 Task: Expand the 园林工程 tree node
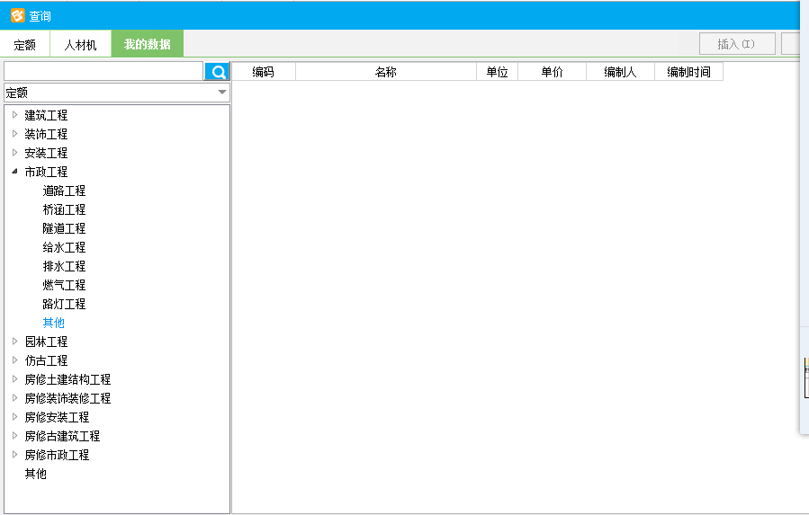click(15, 342)
